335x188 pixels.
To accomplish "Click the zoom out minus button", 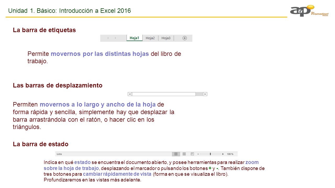I will tap(198, 154).
